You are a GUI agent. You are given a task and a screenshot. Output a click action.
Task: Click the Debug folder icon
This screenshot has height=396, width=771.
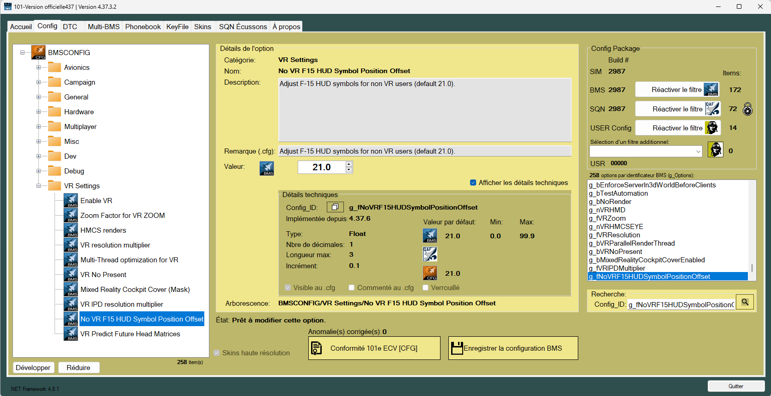[55, 171]
